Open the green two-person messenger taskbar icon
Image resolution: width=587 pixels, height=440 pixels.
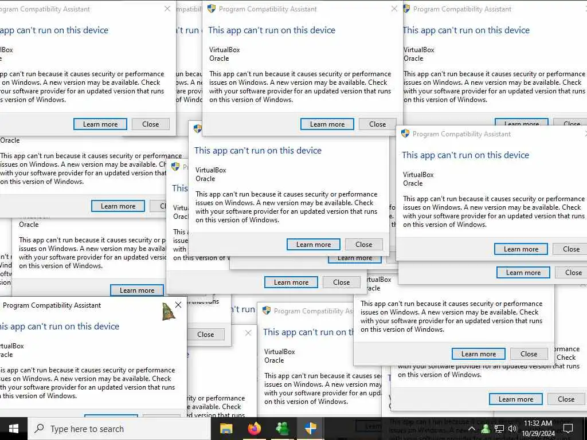point(282,429)
